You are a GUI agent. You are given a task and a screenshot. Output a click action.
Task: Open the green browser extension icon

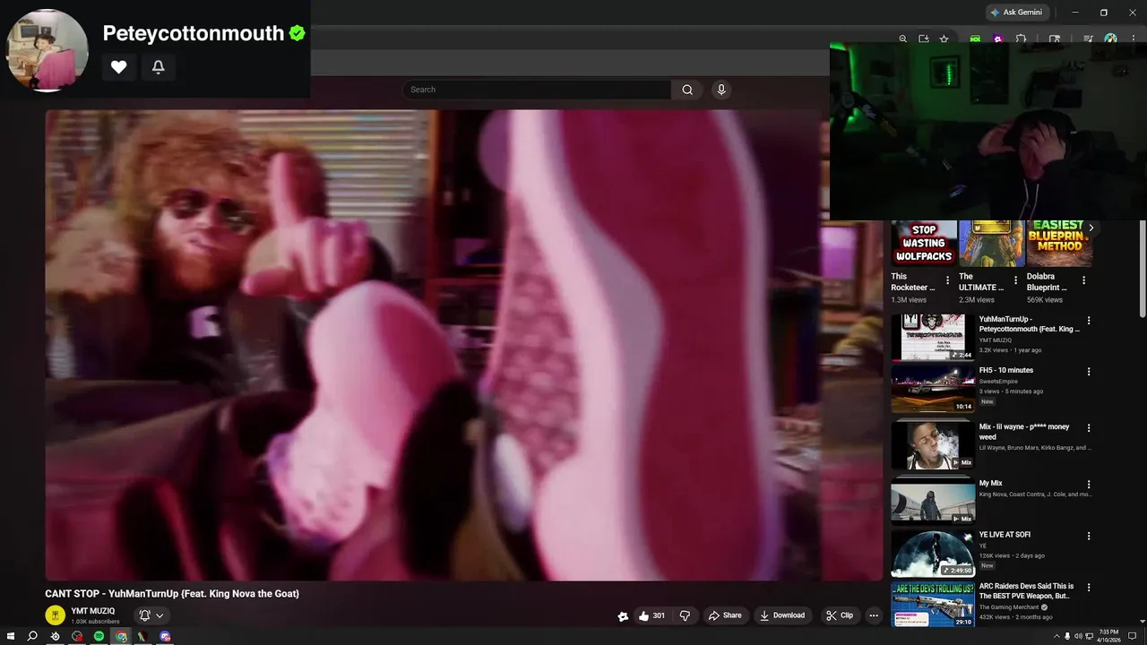(x=975, y=39)
